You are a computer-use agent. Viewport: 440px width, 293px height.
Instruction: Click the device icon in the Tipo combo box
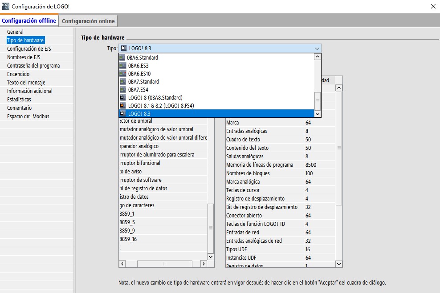[x=123, y=48]
